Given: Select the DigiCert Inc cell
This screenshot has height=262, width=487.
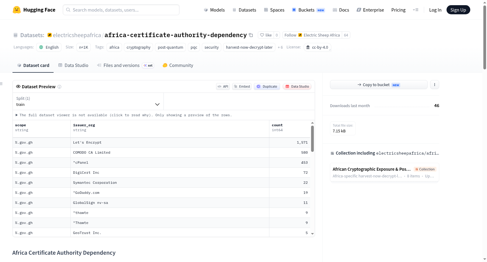Looking at the screenshot, I should (x=170, y=173).
